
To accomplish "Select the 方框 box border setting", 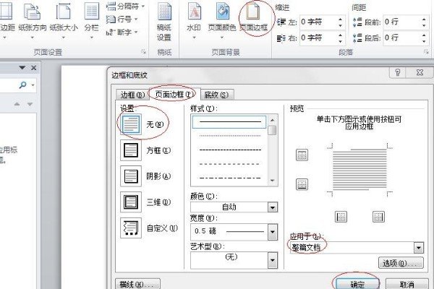I will [x=146, y=150].
